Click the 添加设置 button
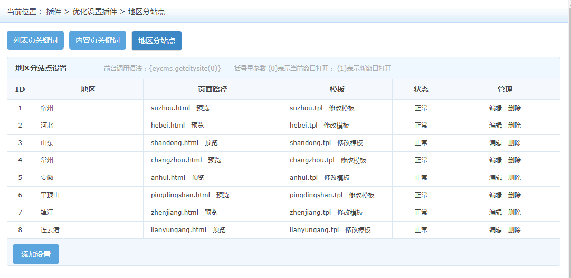 [36, 254]
